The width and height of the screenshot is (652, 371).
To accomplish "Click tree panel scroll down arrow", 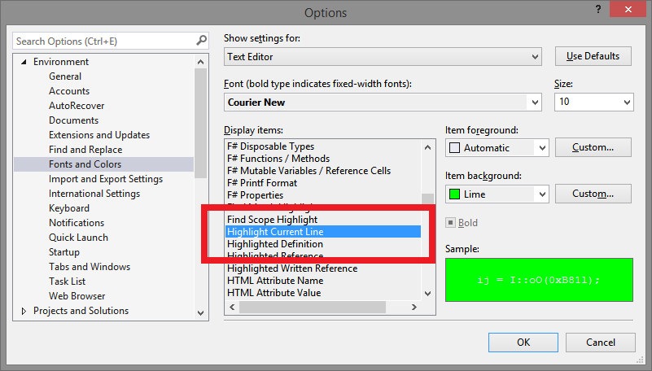I will pos(201,313).
